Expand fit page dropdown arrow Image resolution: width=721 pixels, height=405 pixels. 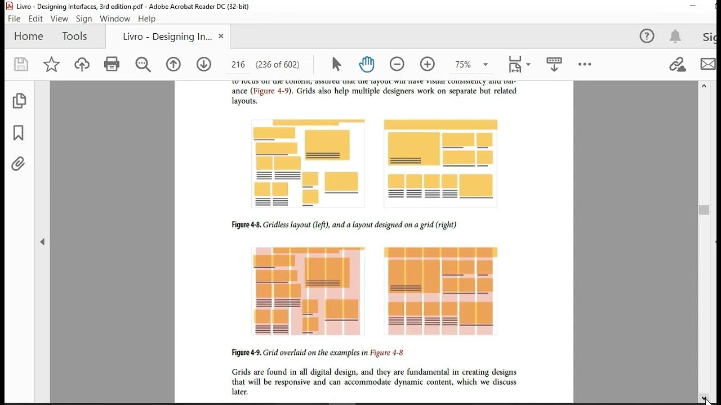click(x=528, y=65)
